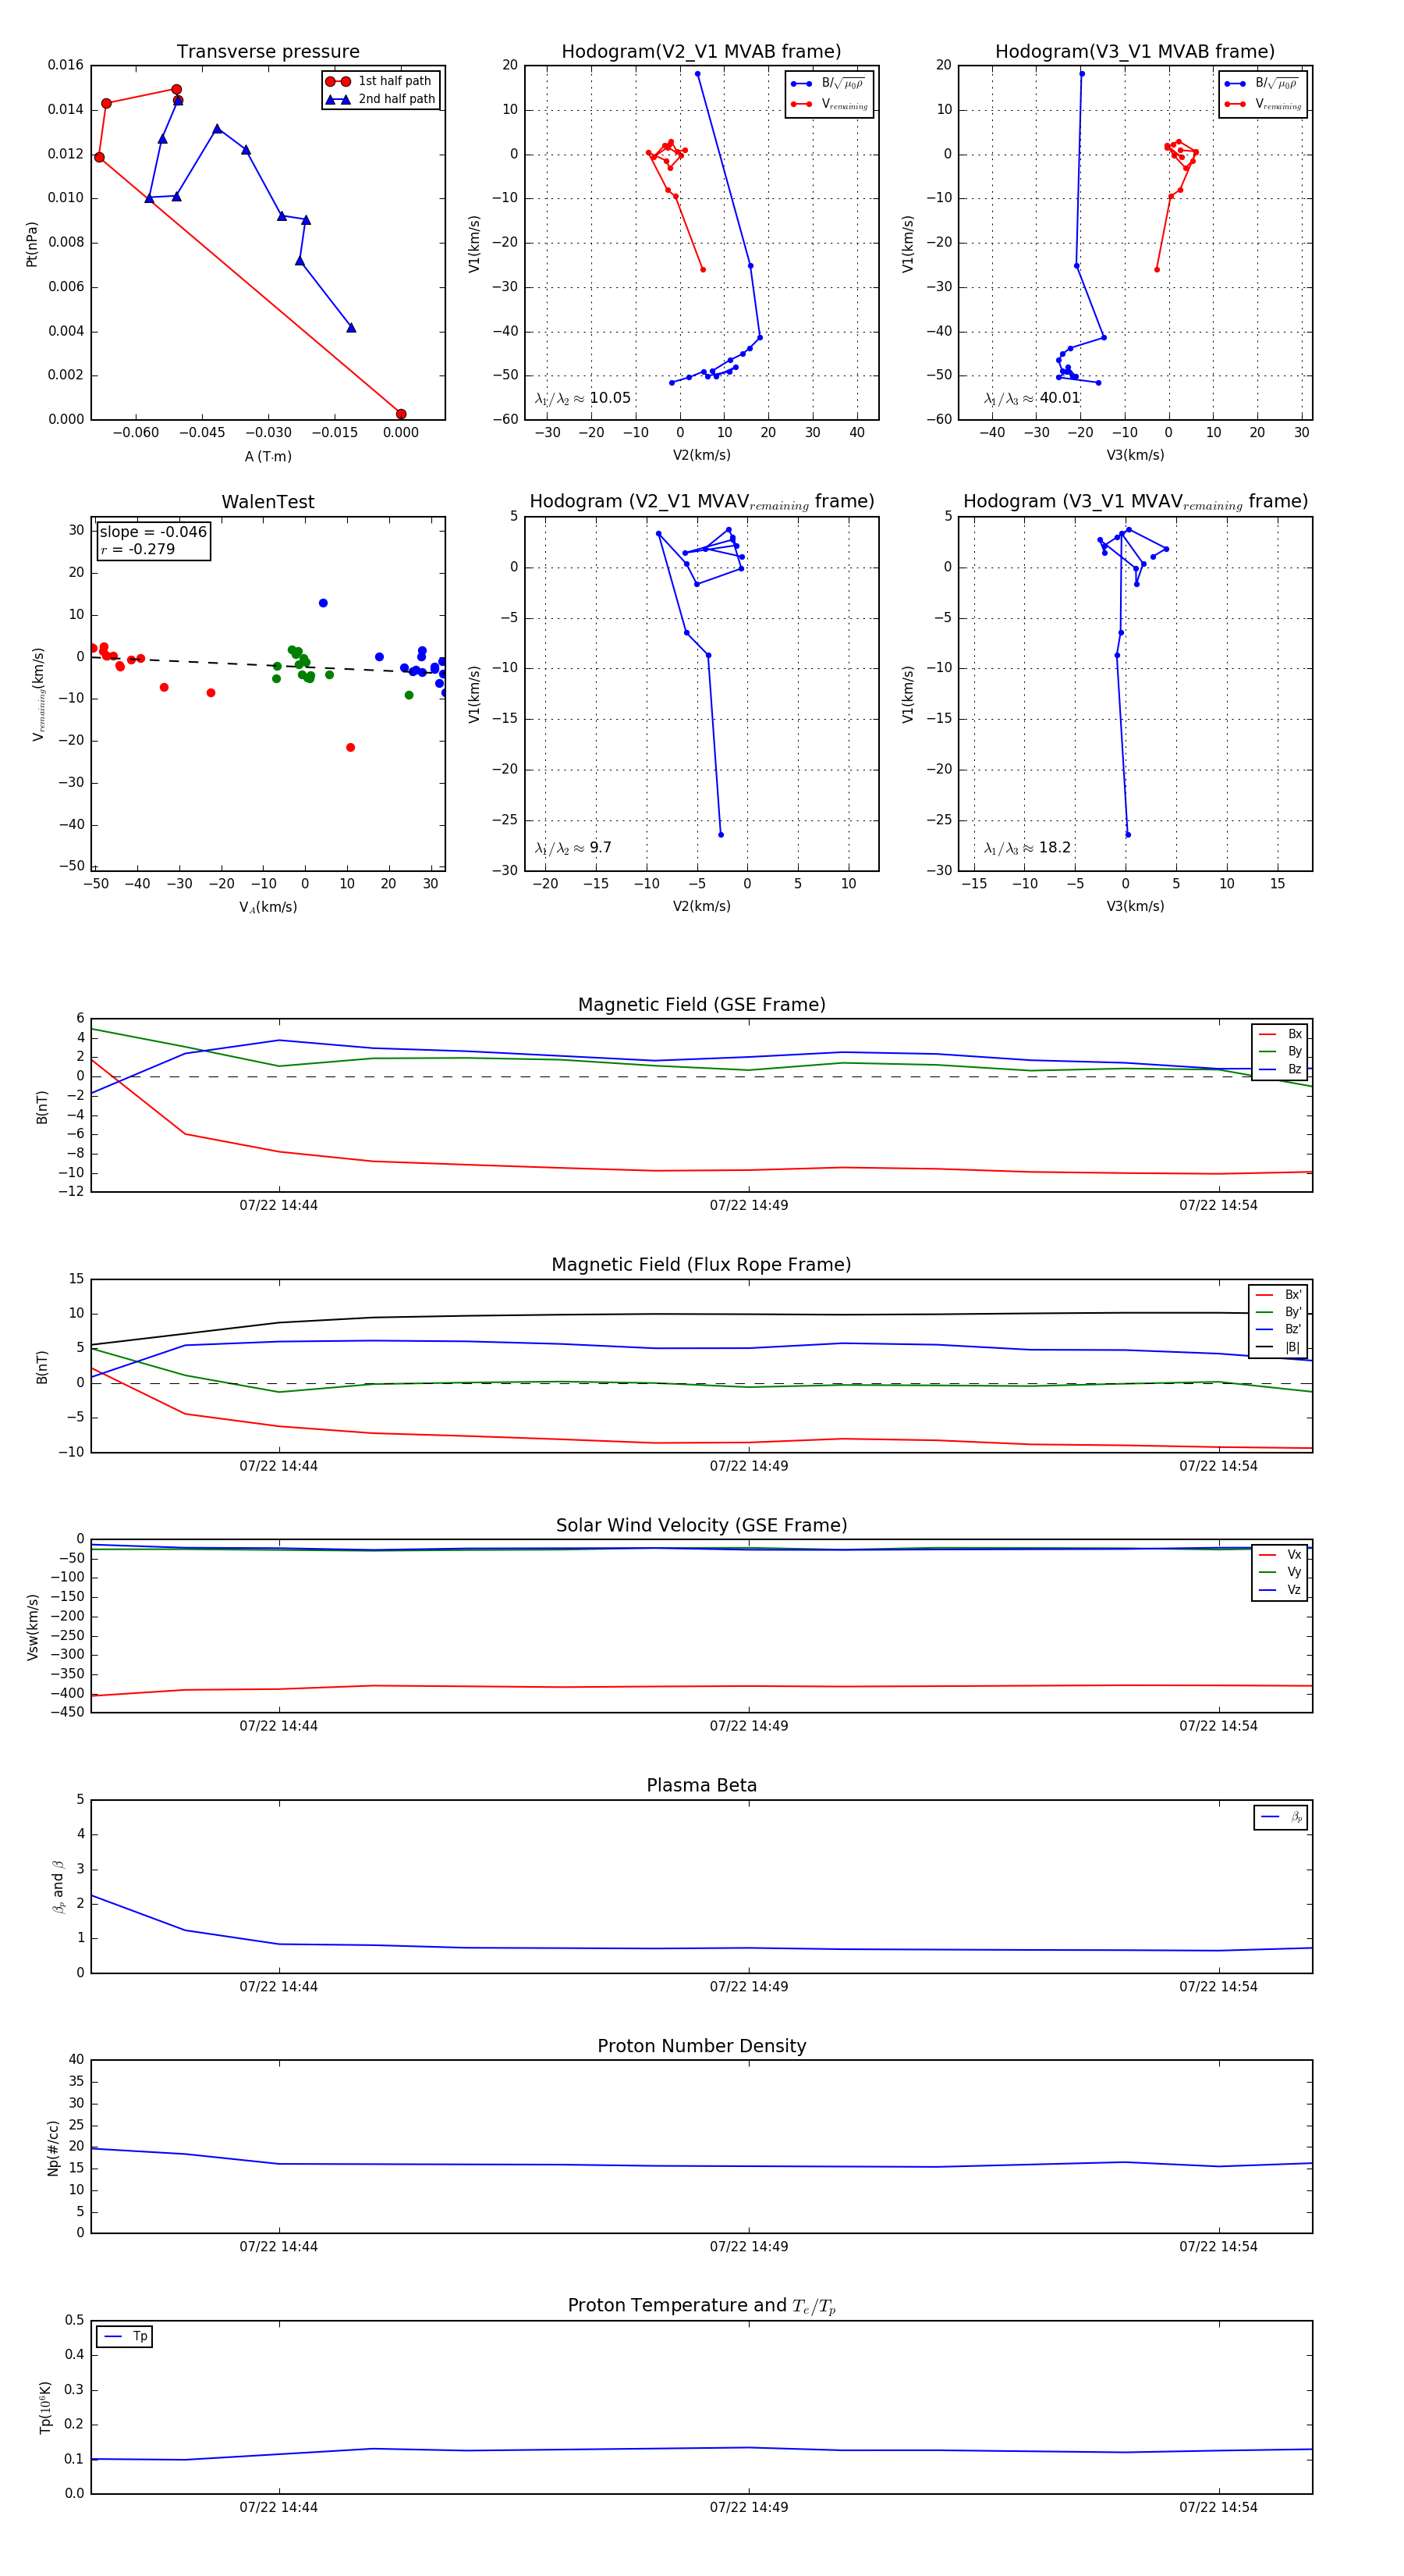Click the blue outlier point near 13 km/s in the WalenTest plot
Image resolution: width=1404 pixels, height=2576 pixels.
tap(323, 603)
